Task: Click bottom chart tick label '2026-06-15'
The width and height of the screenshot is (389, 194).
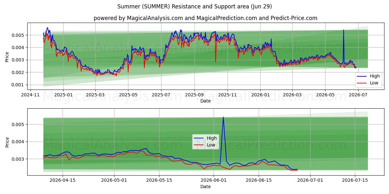Action: [259, 180]
